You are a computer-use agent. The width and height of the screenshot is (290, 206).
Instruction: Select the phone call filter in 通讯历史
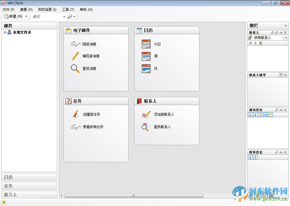tap(260, 115)
